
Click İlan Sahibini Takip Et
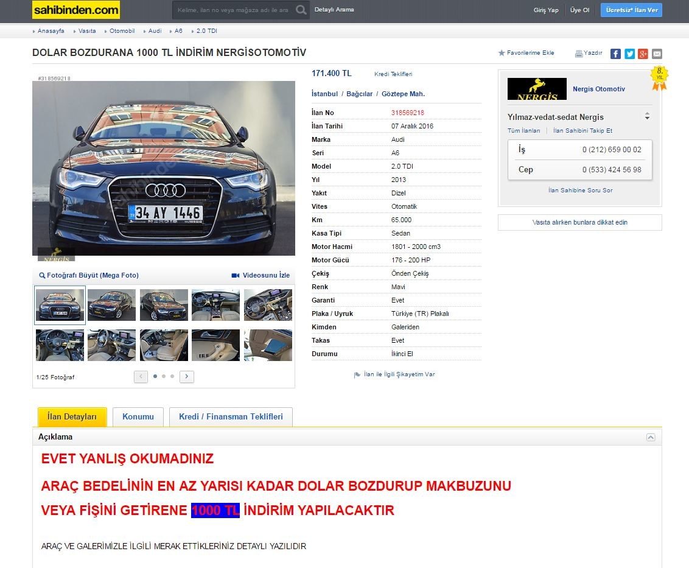pos(582,130)
